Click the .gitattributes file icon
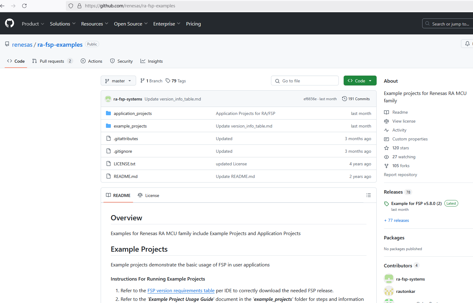This screenshot has height=303, width=473. click(x=108, y=139)
